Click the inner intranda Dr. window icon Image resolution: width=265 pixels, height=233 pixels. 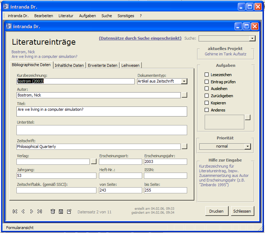tap(9, 26)
